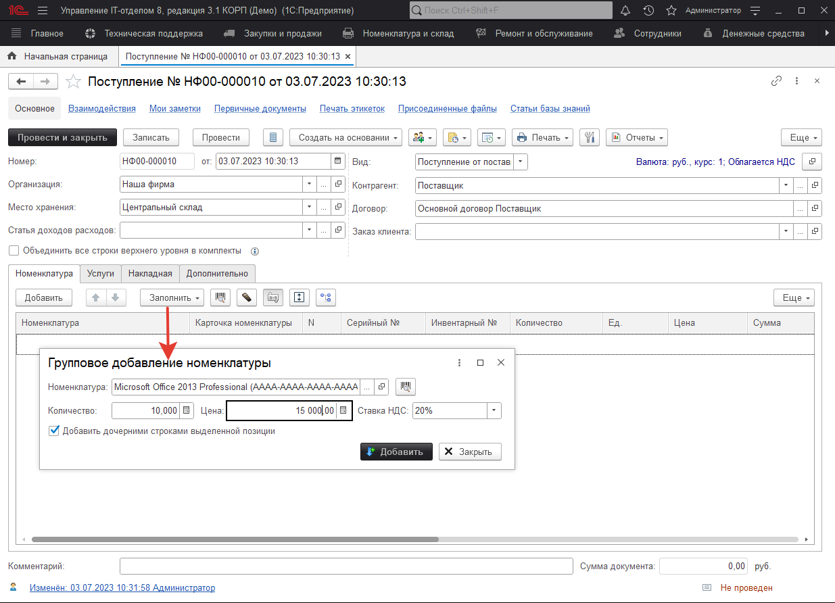Image resolution: width=835 pixels, height=603 pixels.
Task: Click the barcode search icon in table toolbar
Action: [219, 297]
